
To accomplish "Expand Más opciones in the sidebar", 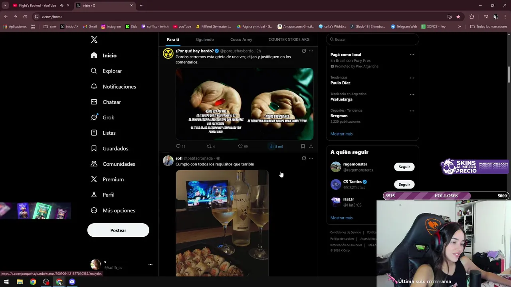I will pos(113,210).
